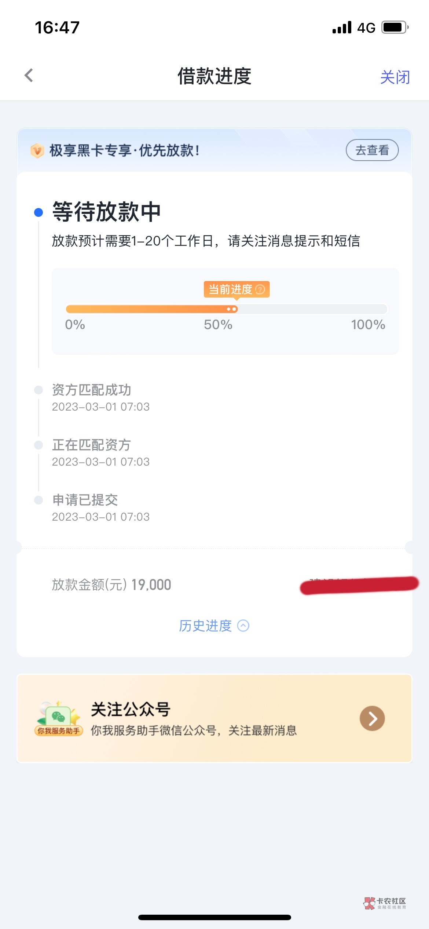Select the 申请已提交 timeline entry

85,500
